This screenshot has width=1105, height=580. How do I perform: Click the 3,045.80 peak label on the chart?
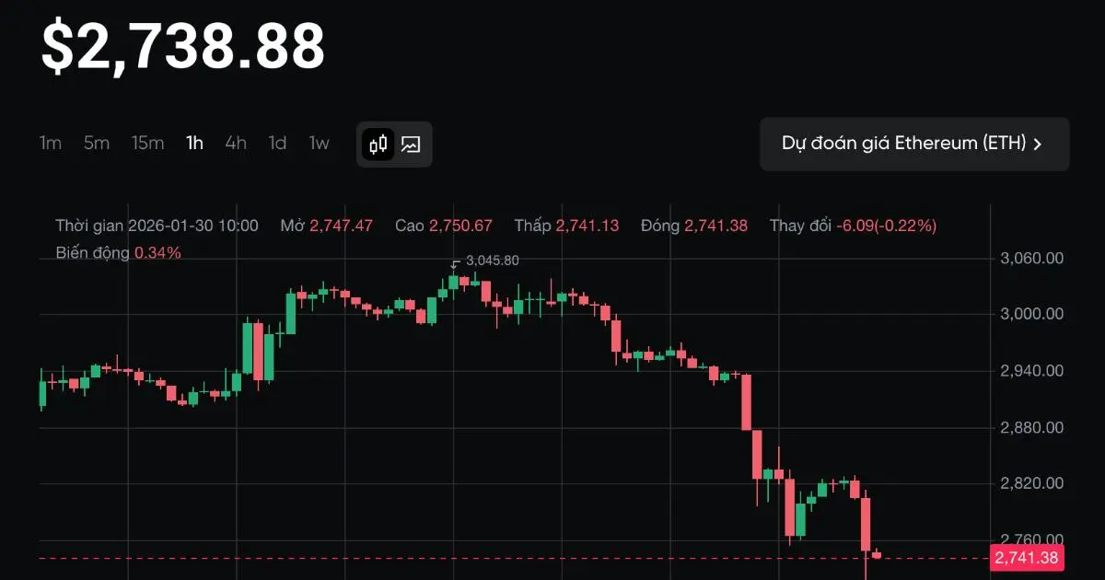tap(492, 260)
